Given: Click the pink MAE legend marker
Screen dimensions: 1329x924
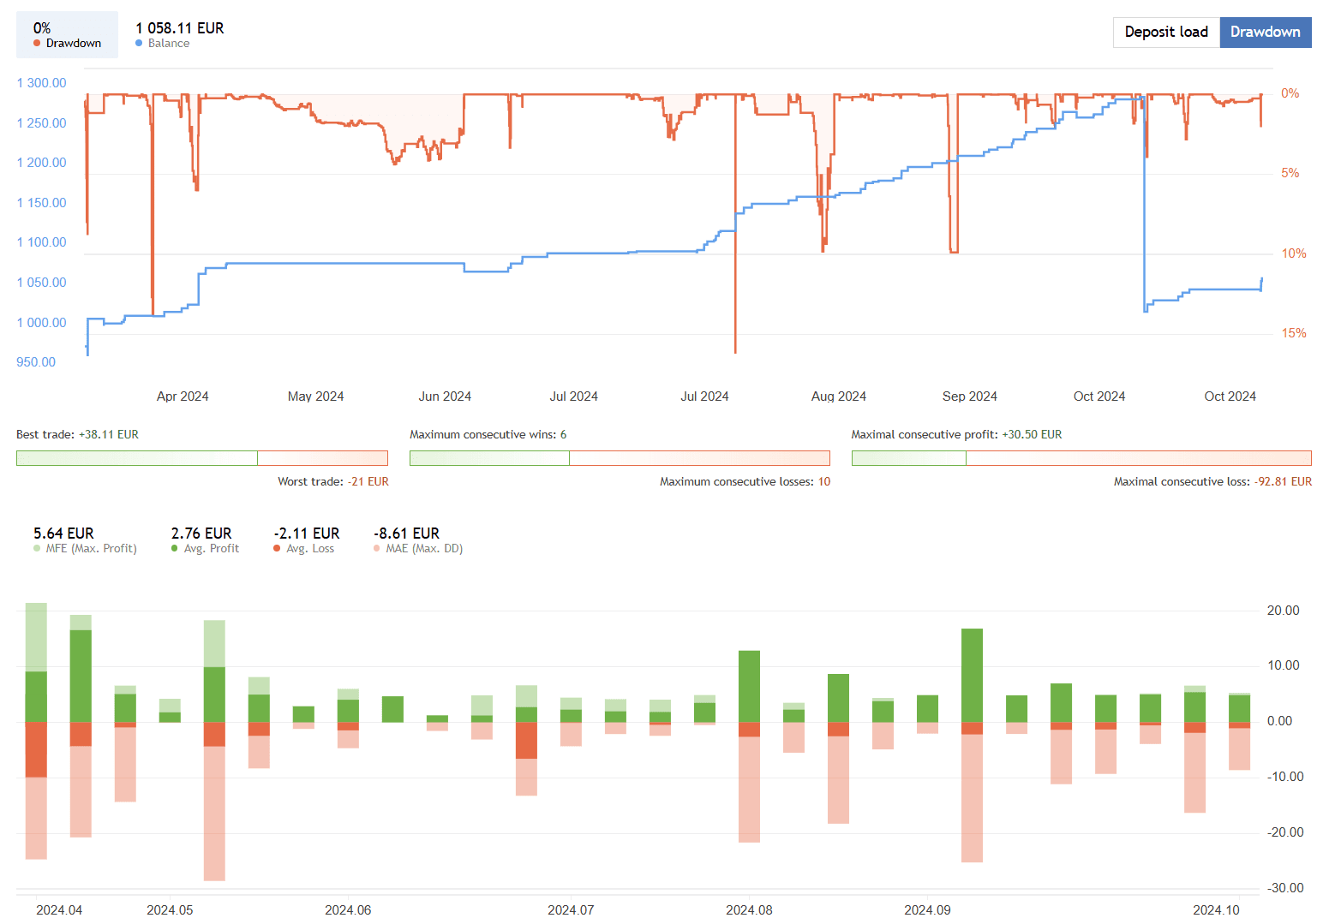Looking at the screenshot, I should 376,548.
